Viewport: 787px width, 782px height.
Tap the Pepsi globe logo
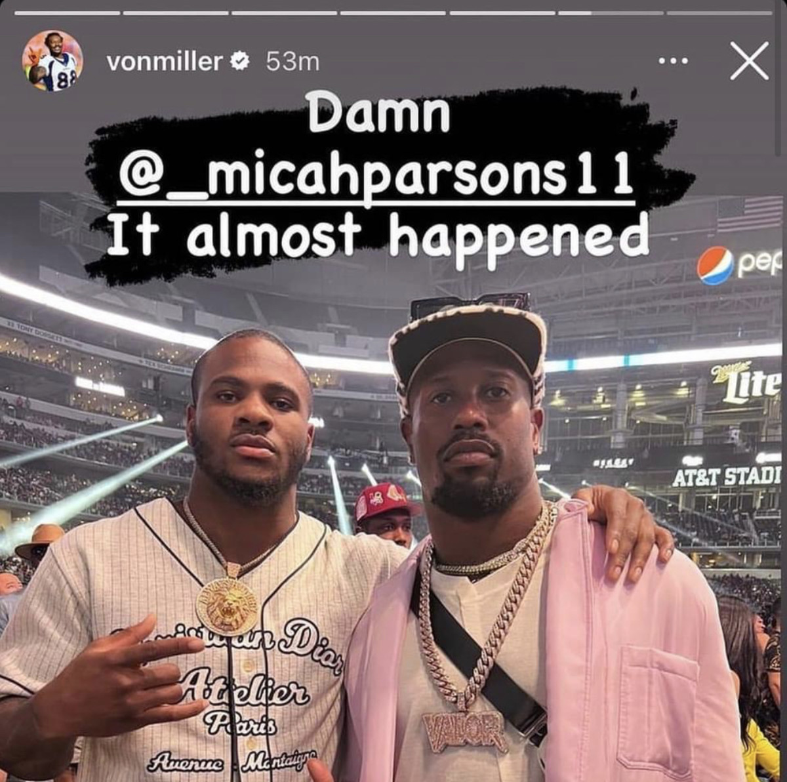click(x=715, y=266)
